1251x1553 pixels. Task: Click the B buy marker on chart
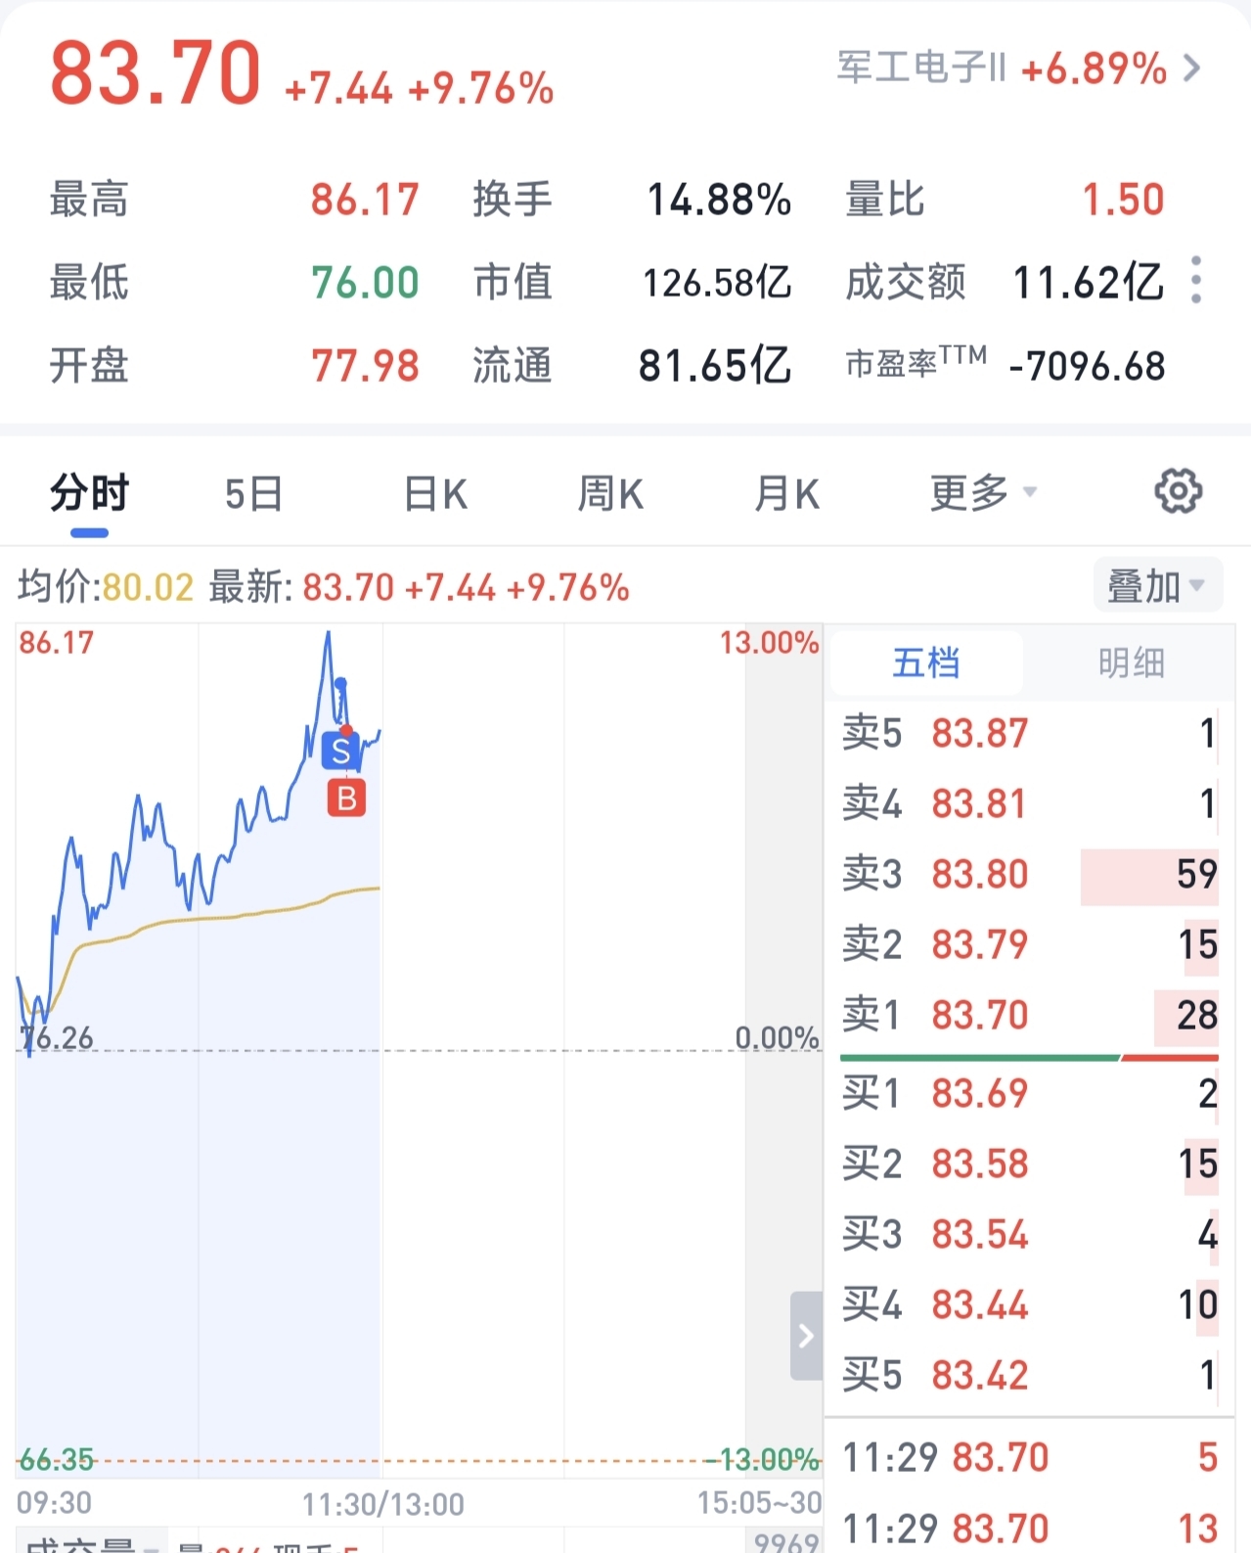(346, 799)
